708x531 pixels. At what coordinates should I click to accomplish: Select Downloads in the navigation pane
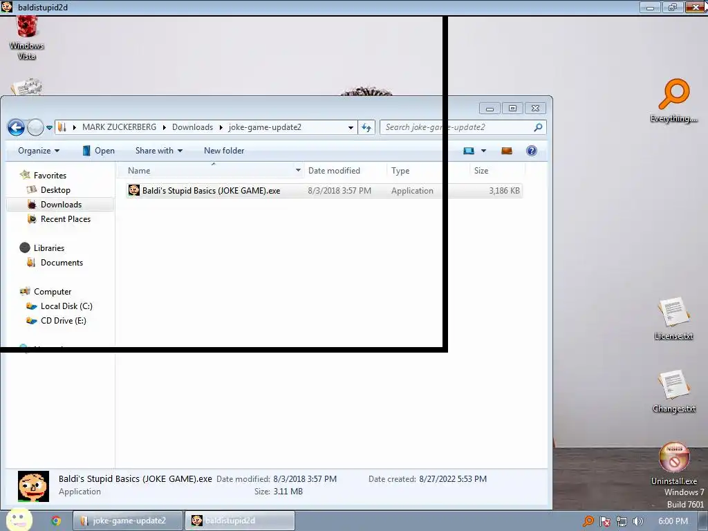[x=61, y=205]
